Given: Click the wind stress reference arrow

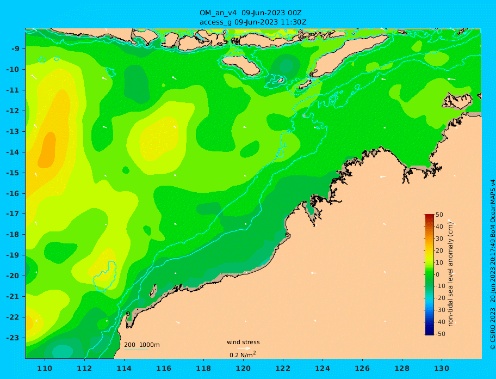Looking at the screenshot, I should (x=244, y=349).
